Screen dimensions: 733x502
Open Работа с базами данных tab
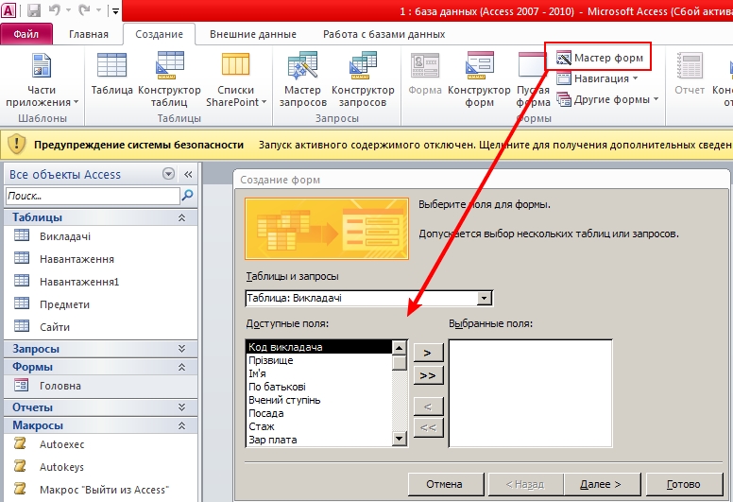384,34
